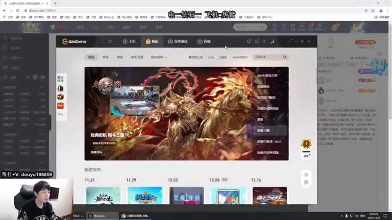Open the shopping cart icon

click(306, 175)
